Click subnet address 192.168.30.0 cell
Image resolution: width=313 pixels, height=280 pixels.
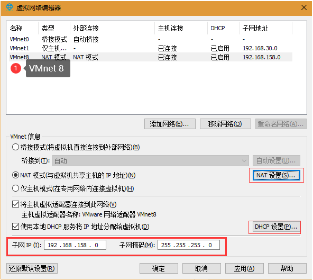[x=260, y=48]
